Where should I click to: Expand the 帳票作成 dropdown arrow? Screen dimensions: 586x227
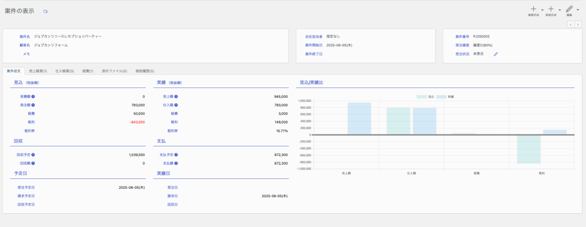(x=543, y=10)
